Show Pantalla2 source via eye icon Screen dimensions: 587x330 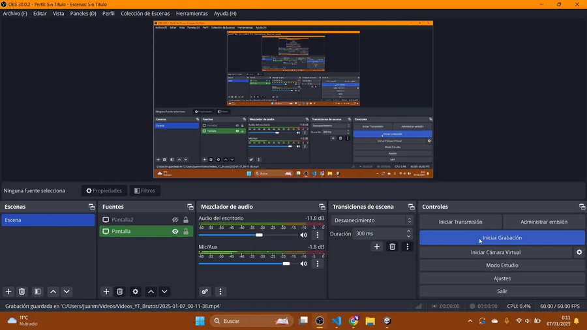pyautogui.click(x=175, y=220)
